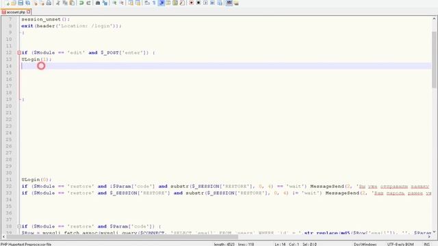Click the Open file toolbar icon
This screenshot has width=438, height=246.
(x=14, y=3)
